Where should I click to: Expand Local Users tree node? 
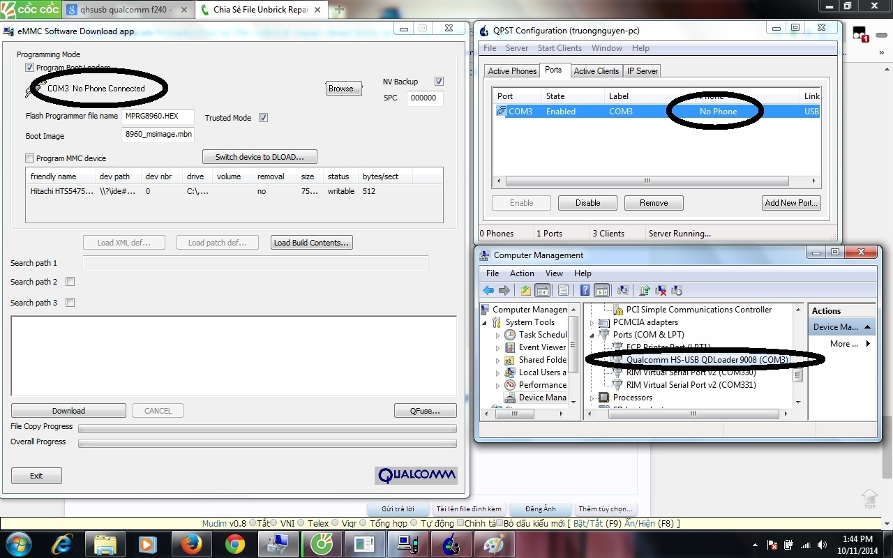[x=498, y=372]
